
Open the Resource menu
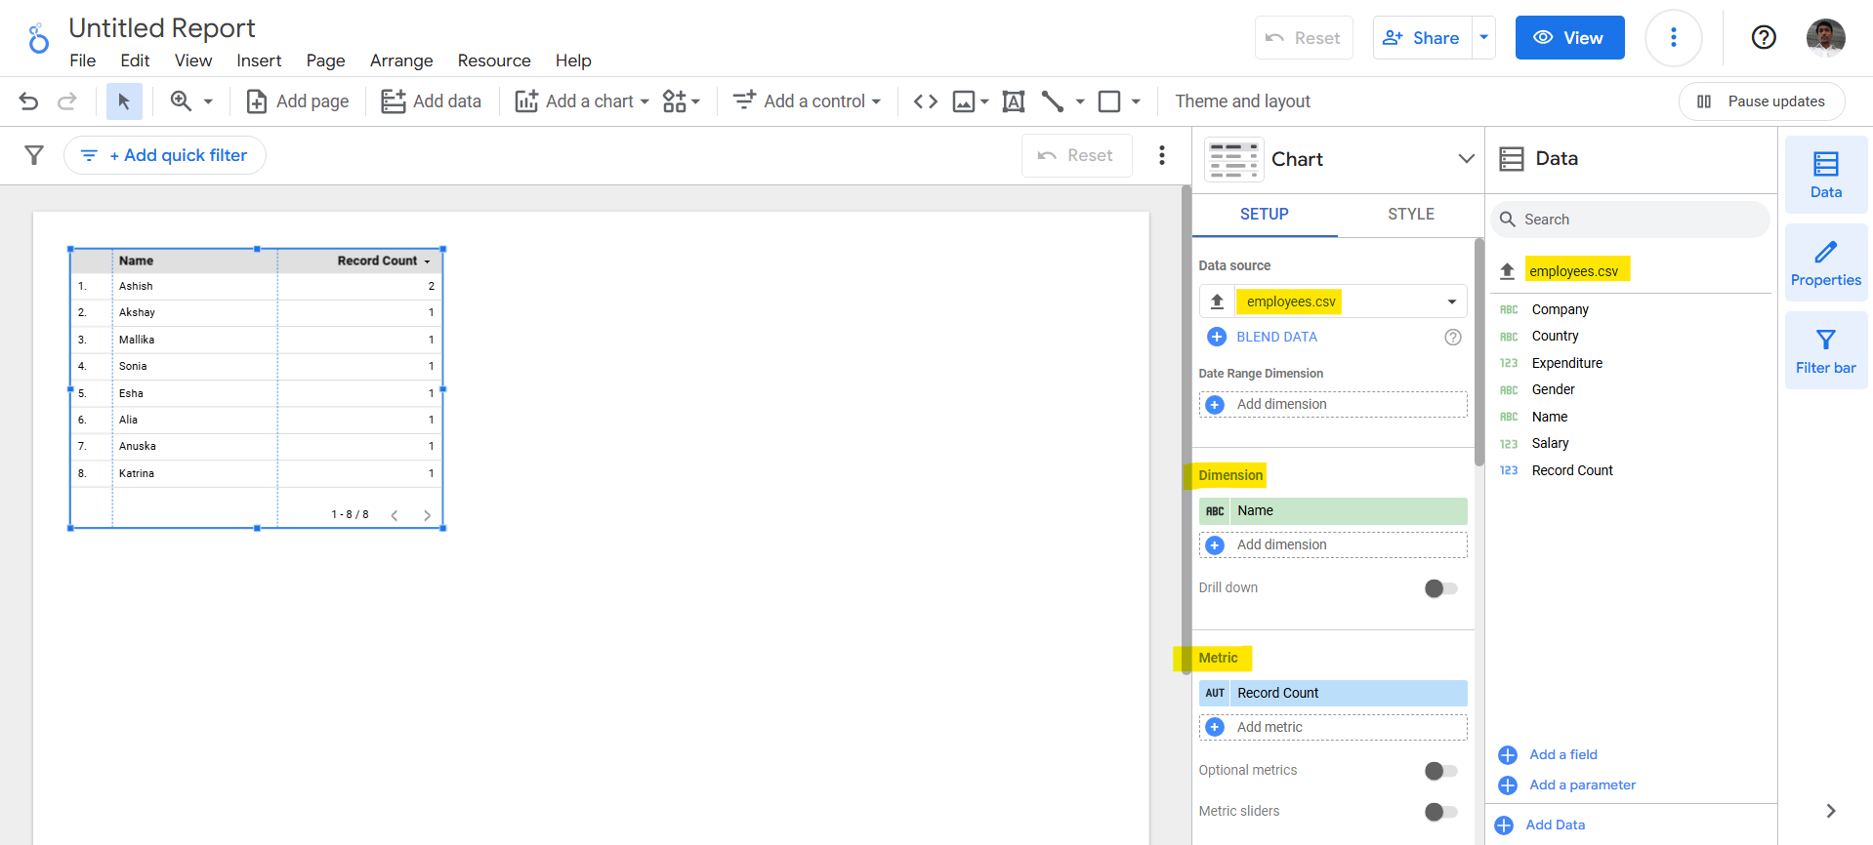click(x=493, y=60)
